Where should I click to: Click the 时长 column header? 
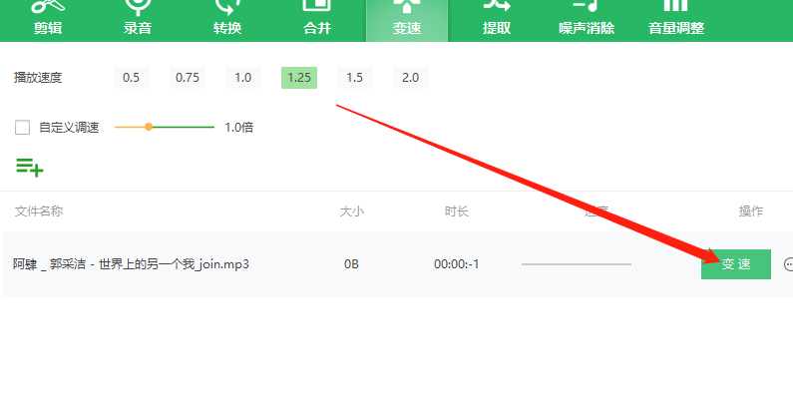[x=456, y=210]
